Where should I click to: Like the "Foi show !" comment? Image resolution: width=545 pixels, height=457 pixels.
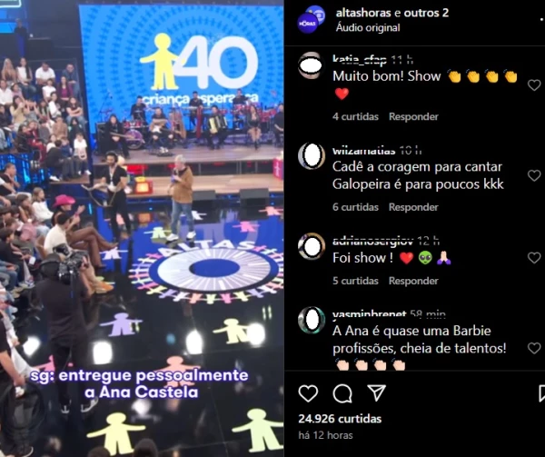point(534,257)
